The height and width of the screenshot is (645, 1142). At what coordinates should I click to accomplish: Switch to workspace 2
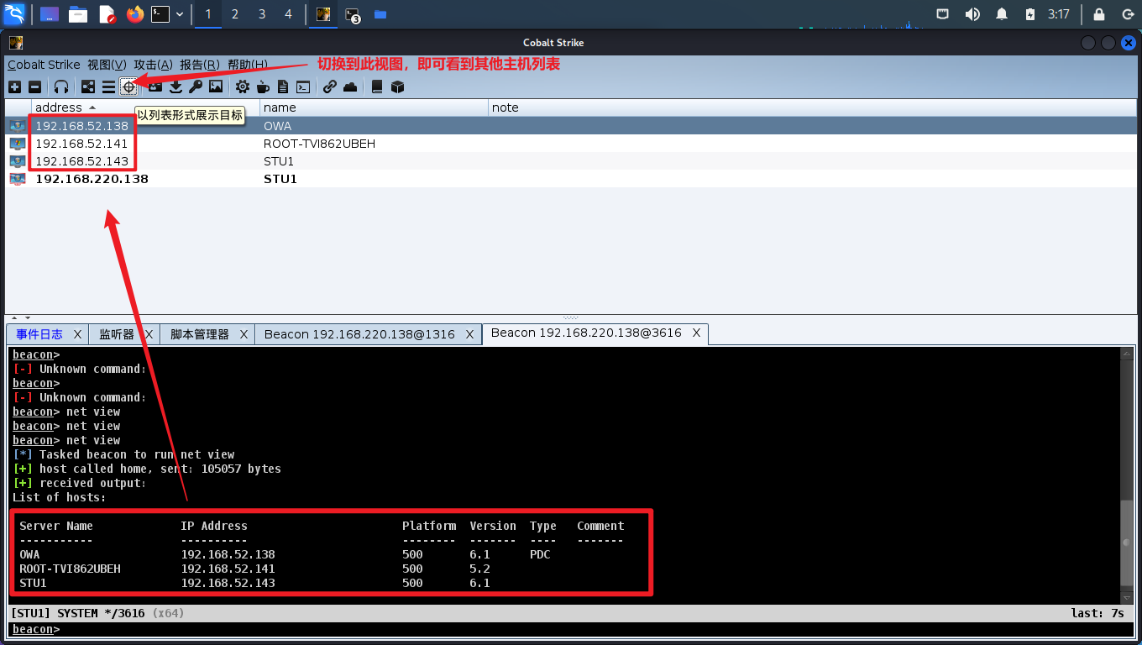235,14
